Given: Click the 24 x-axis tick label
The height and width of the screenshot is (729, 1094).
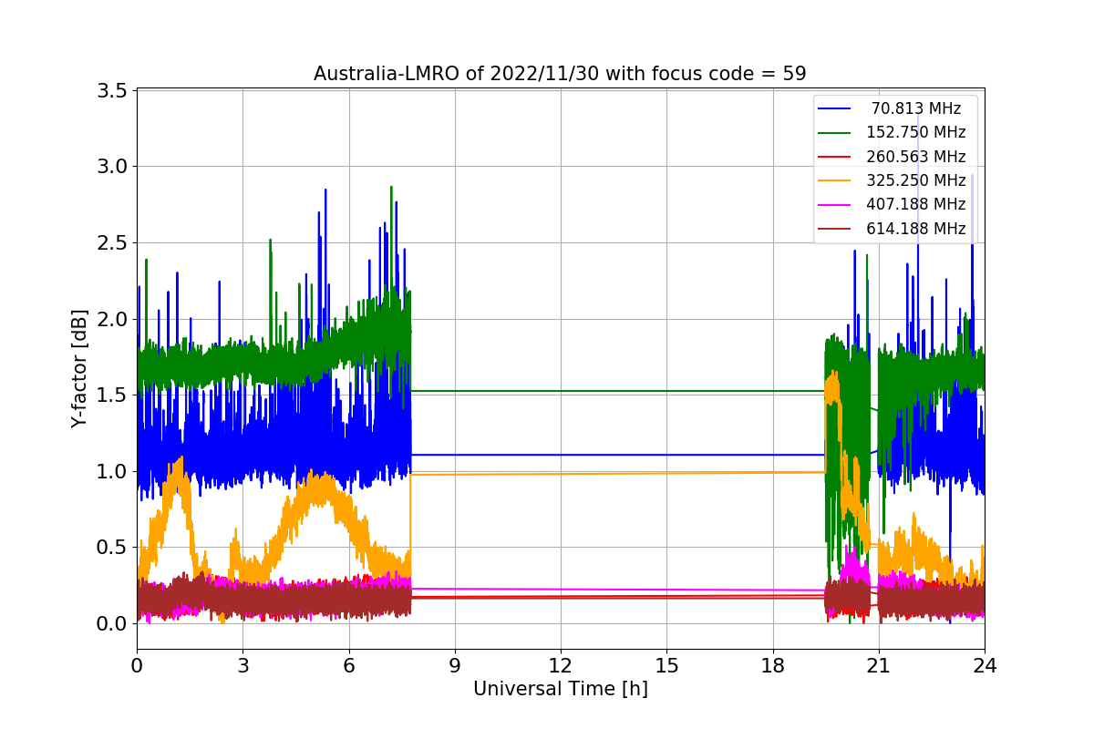Looking at the screenshot, I should pos(985,666).
